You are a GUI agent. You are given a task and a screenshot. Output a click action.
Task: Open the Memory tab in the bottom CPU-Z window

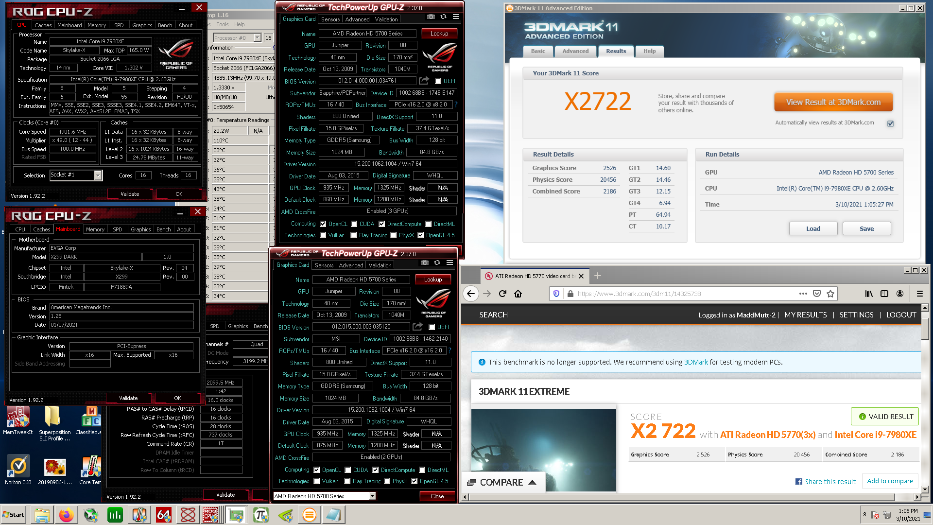[x=95, y=229]
